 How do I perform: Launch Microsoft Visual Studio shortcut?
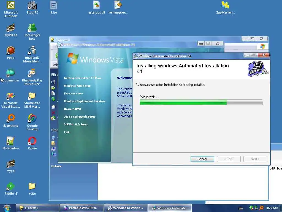coord(11,100)
